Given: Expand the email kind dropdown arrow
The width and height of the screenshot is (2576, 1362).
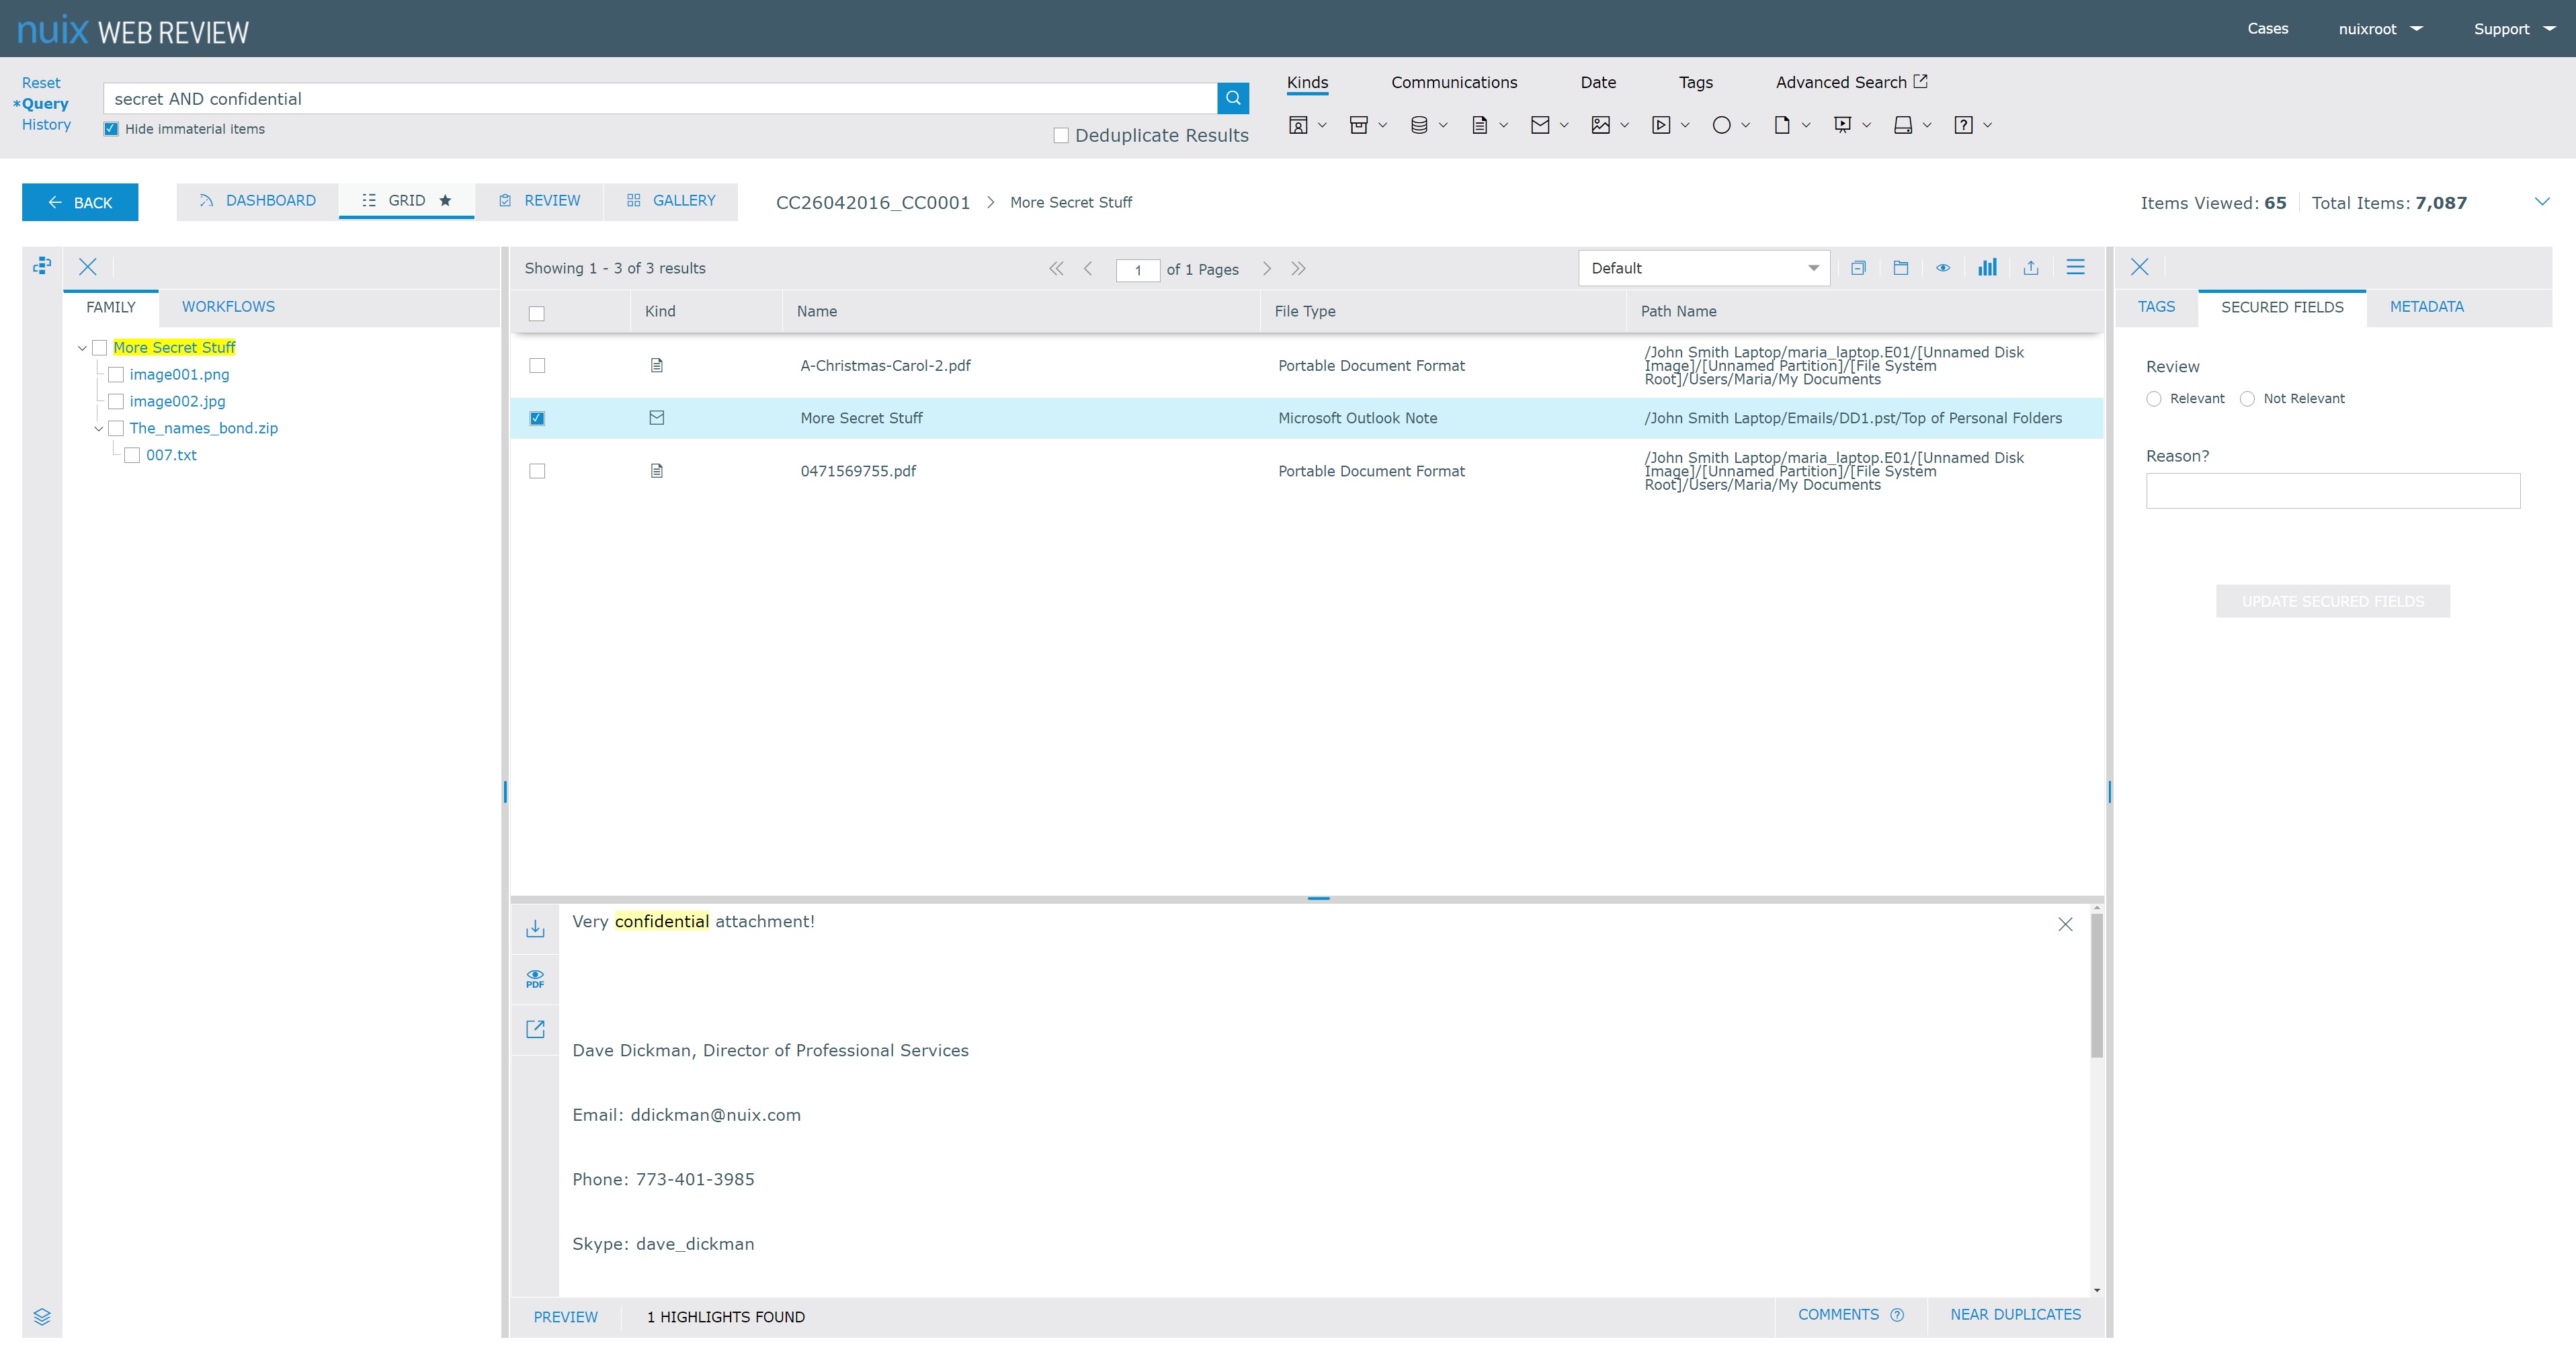Looking at the screenshot, I should (x=1564, y=125).
